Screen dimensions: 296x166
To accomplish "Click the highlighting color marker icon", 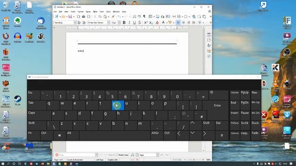I will pyautogui.click(x=170, y=23).
